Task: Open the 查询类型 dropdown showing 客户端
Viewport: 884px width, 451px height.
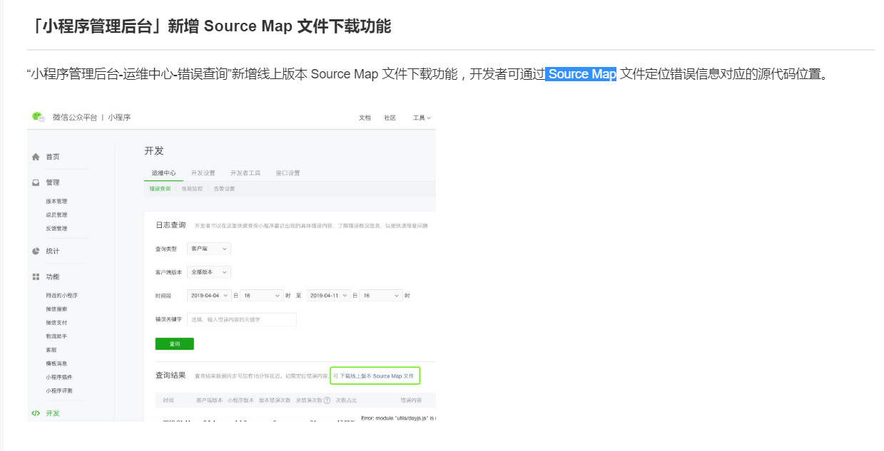Action: [x=208, y=249]
